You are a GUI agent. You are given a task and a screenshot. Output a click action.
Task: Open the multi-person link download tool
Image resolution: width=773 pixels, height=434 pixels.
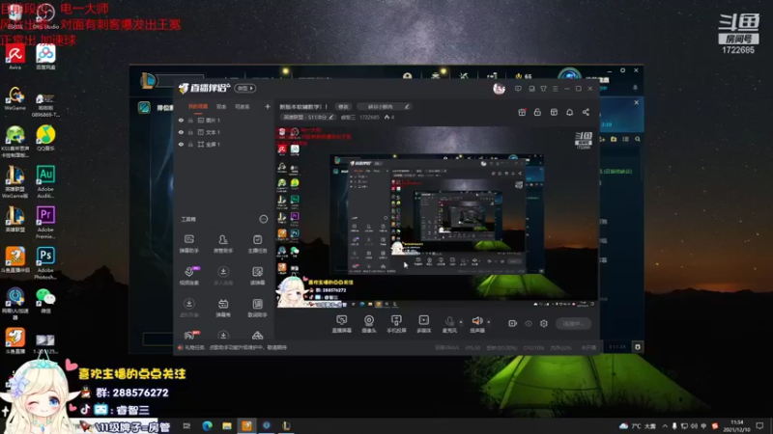223,276
